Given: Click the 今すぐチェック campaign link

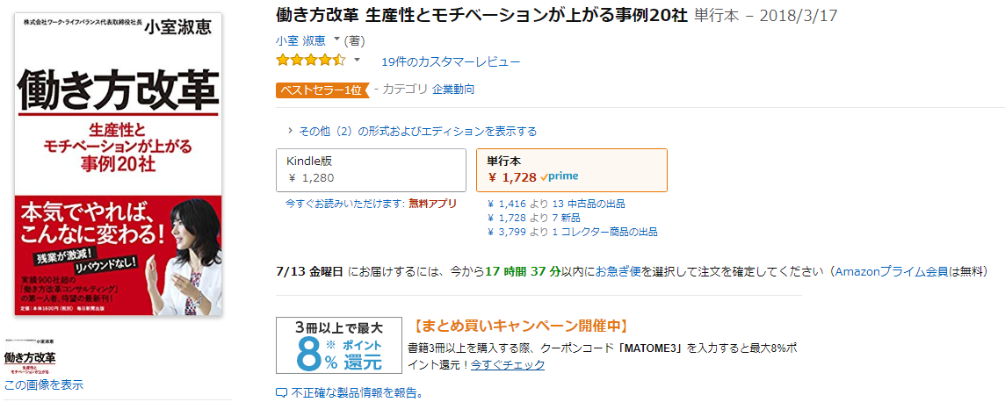Looking at the screenshot, I should (508, 365).
